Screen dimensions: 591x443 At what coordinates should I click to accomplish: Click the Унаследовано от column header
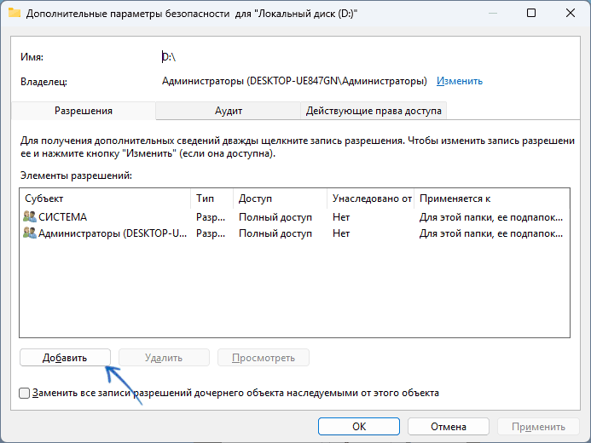372,198
